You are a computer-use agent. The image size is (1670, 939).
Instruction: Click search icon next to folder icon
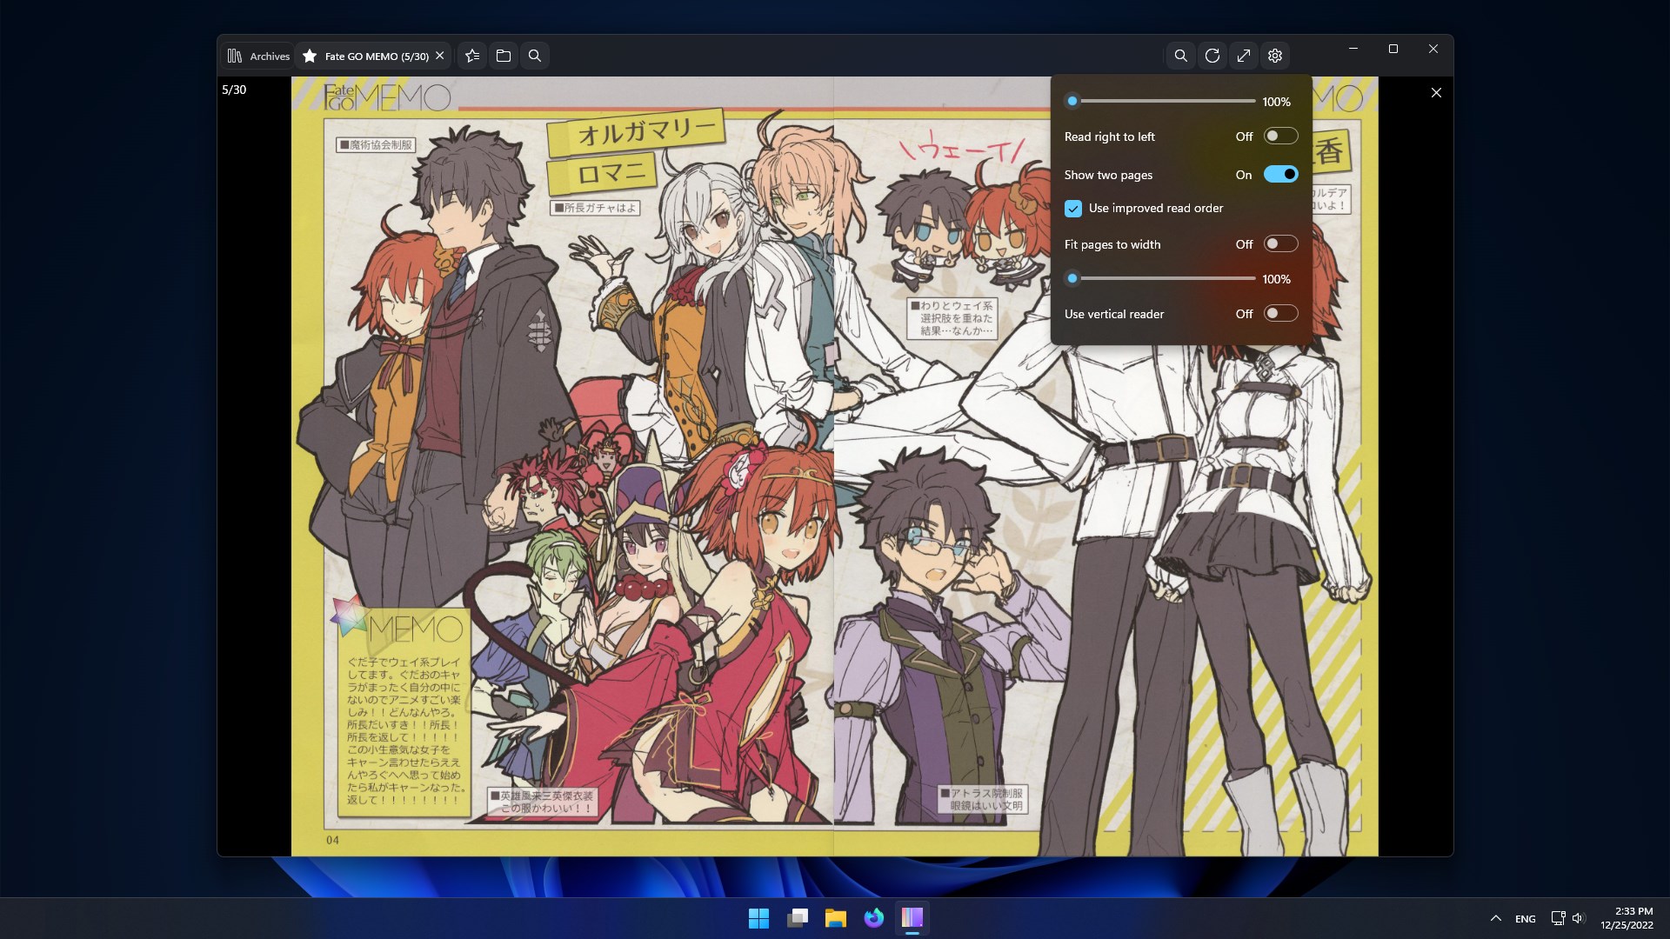click(x=535, y=56)
